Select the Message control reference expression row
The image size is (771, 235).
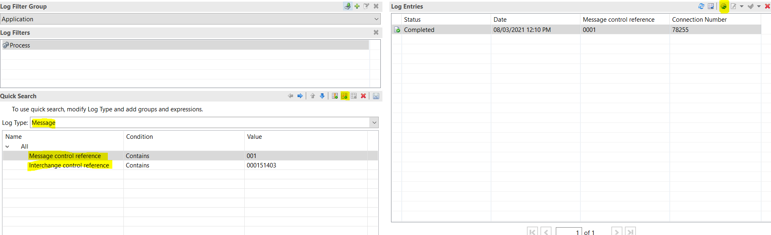pyautogui.click(x=190, y=156)
